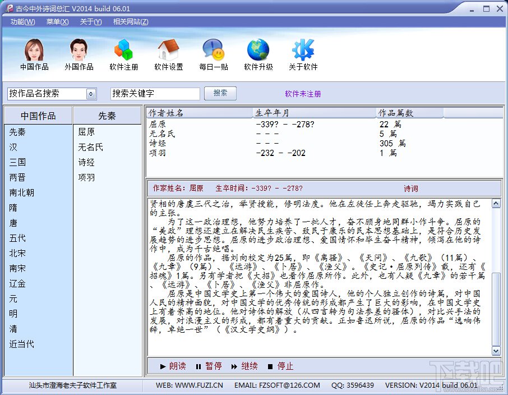Open the 菜单(X) menu
508x395 pixels.
point(57,22)
